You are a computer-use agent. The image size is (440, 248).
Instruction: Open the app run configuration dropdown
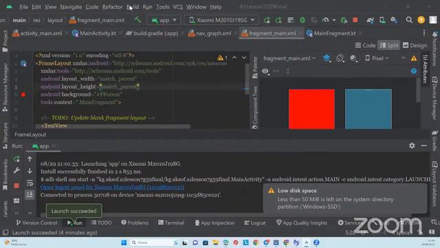point(164,20)
